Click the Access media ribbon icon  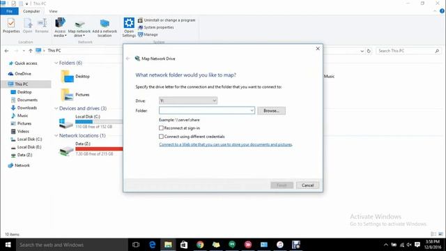(60, 23)
